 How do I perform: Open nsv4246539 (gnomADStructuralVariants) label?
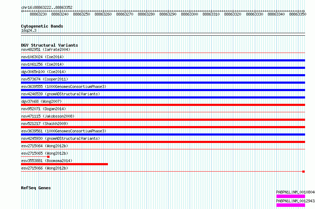[x=61, y=94]
